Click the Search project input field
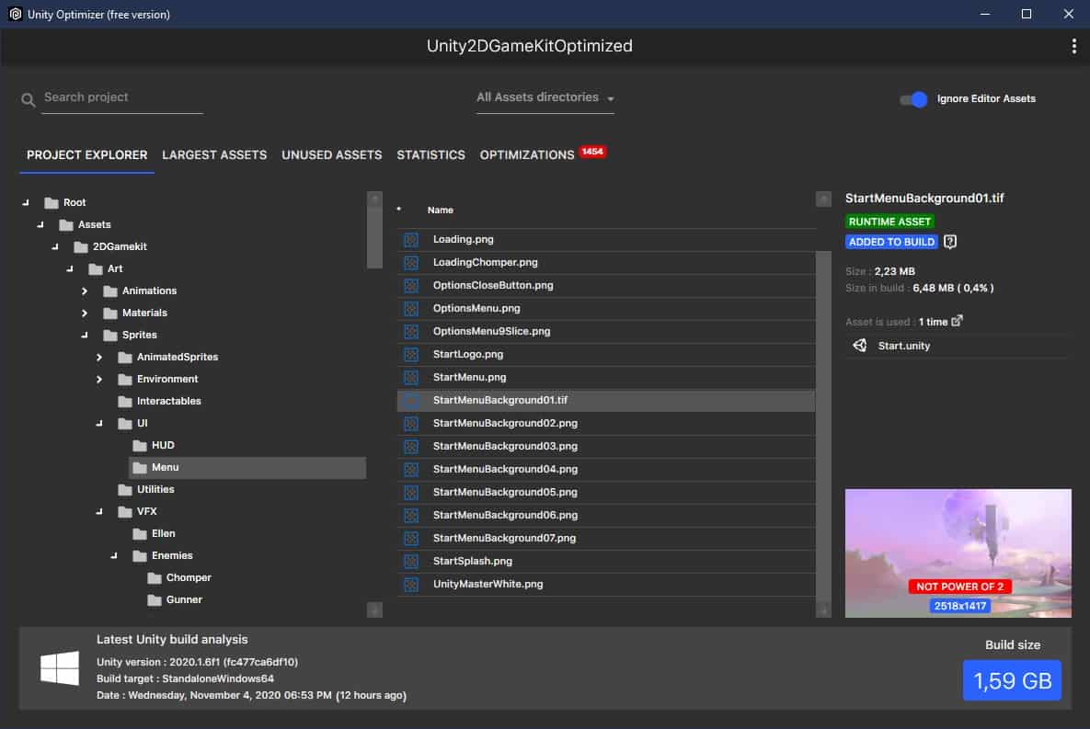The height and width of the screenshot is (729, 1090). point(122,98)
